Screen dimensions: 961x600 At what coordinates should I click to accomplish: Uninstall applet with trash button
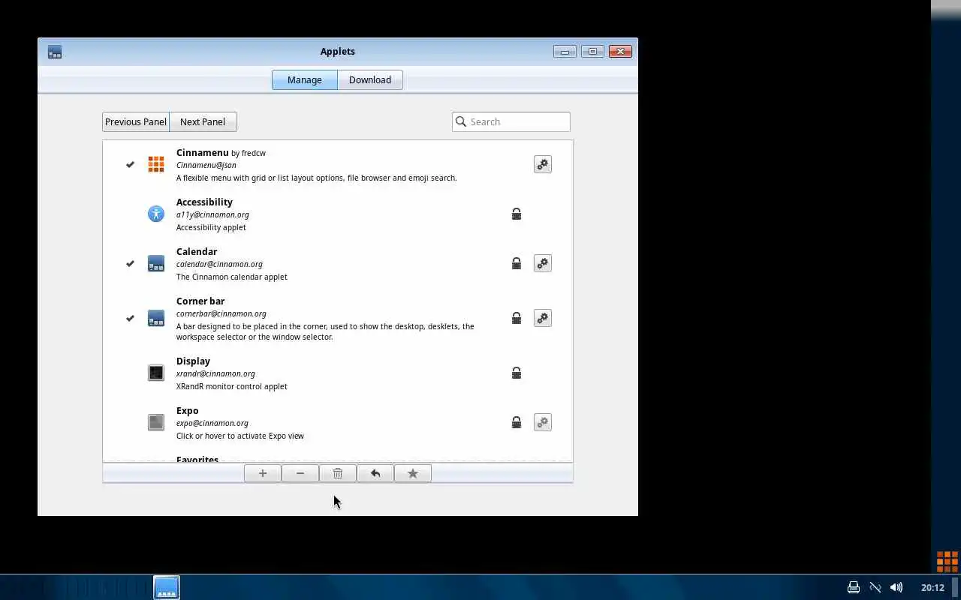pyautogui.click(x=338, y=473)
